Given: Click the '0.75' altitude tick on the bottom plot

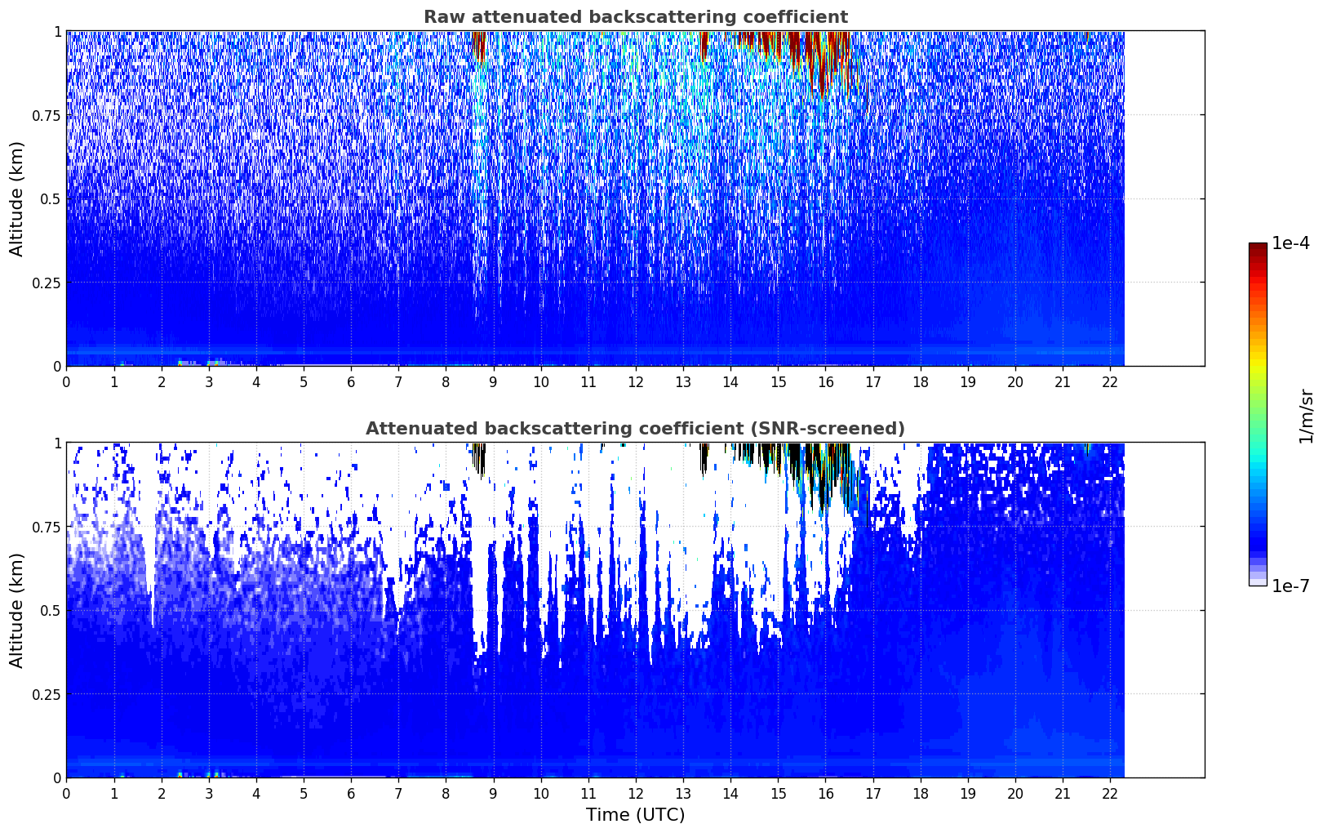Looking at the screenshot, I should pos(47,527).
